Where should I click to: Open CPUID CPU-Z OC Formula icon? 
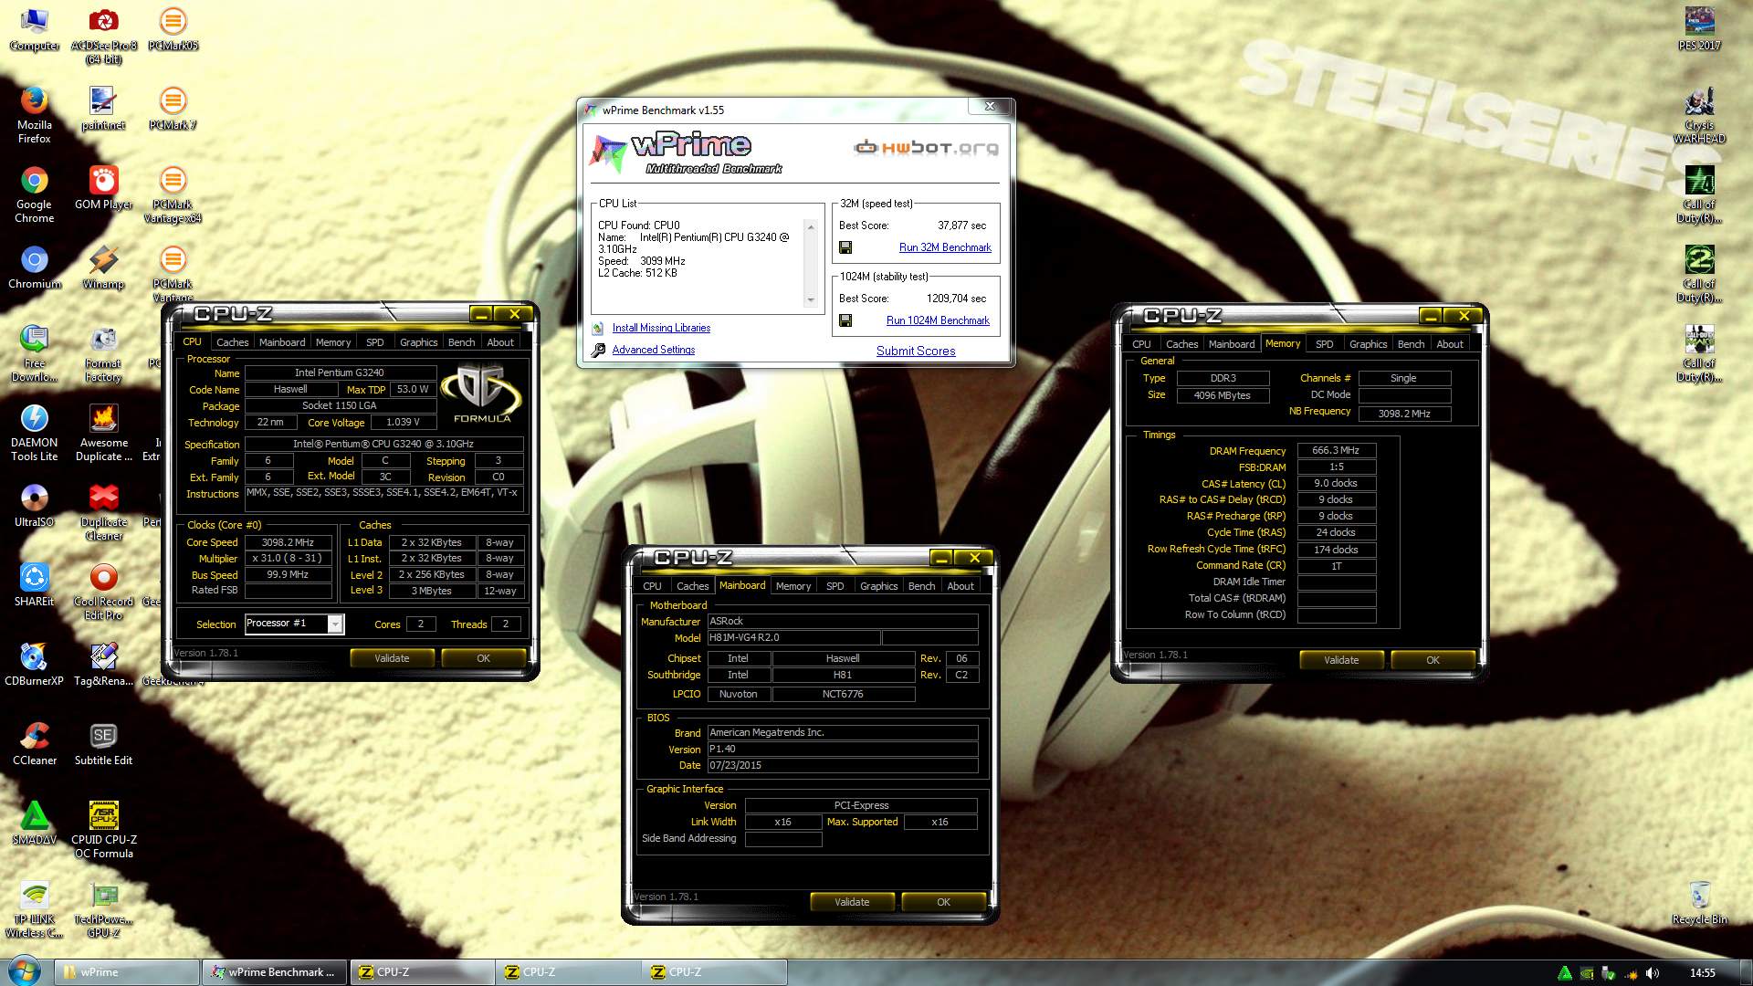coord(103,831)
